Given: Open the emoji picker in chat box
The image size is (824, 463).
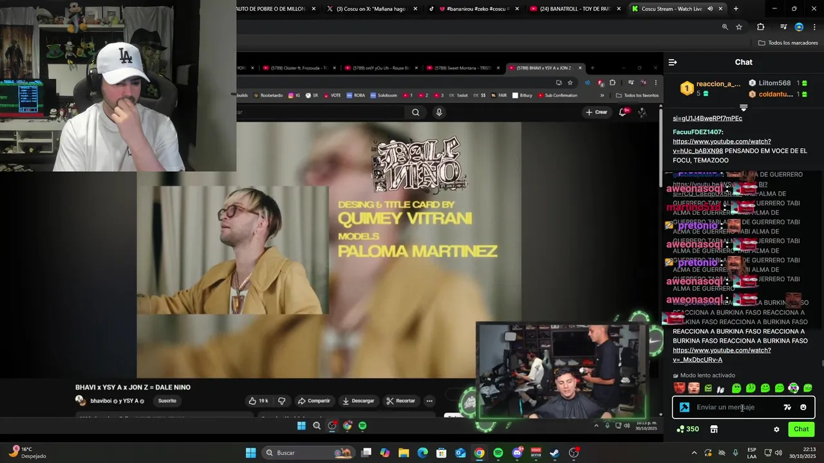Looking at the screenshot, I should (x=803, y=407).
